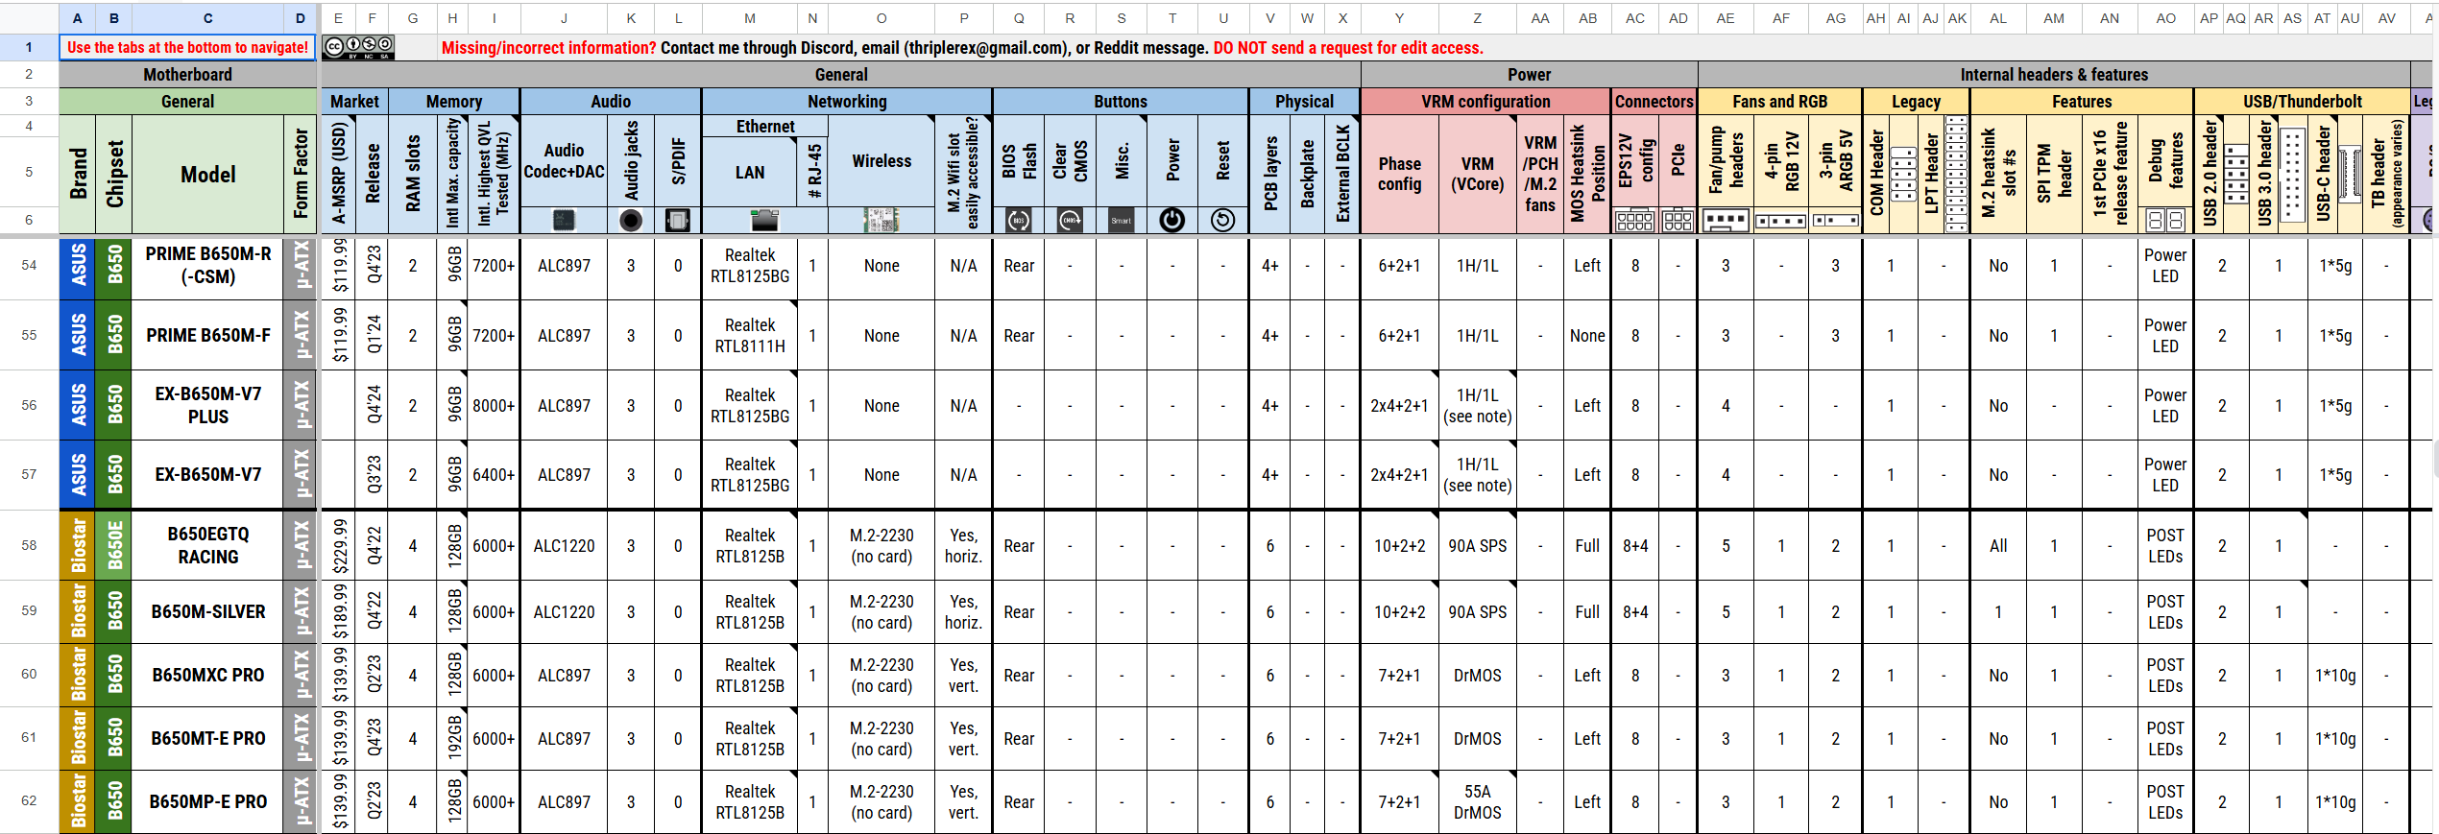
Task: Click the Creative Commons license badge
Action: click(x=358, y=48)
